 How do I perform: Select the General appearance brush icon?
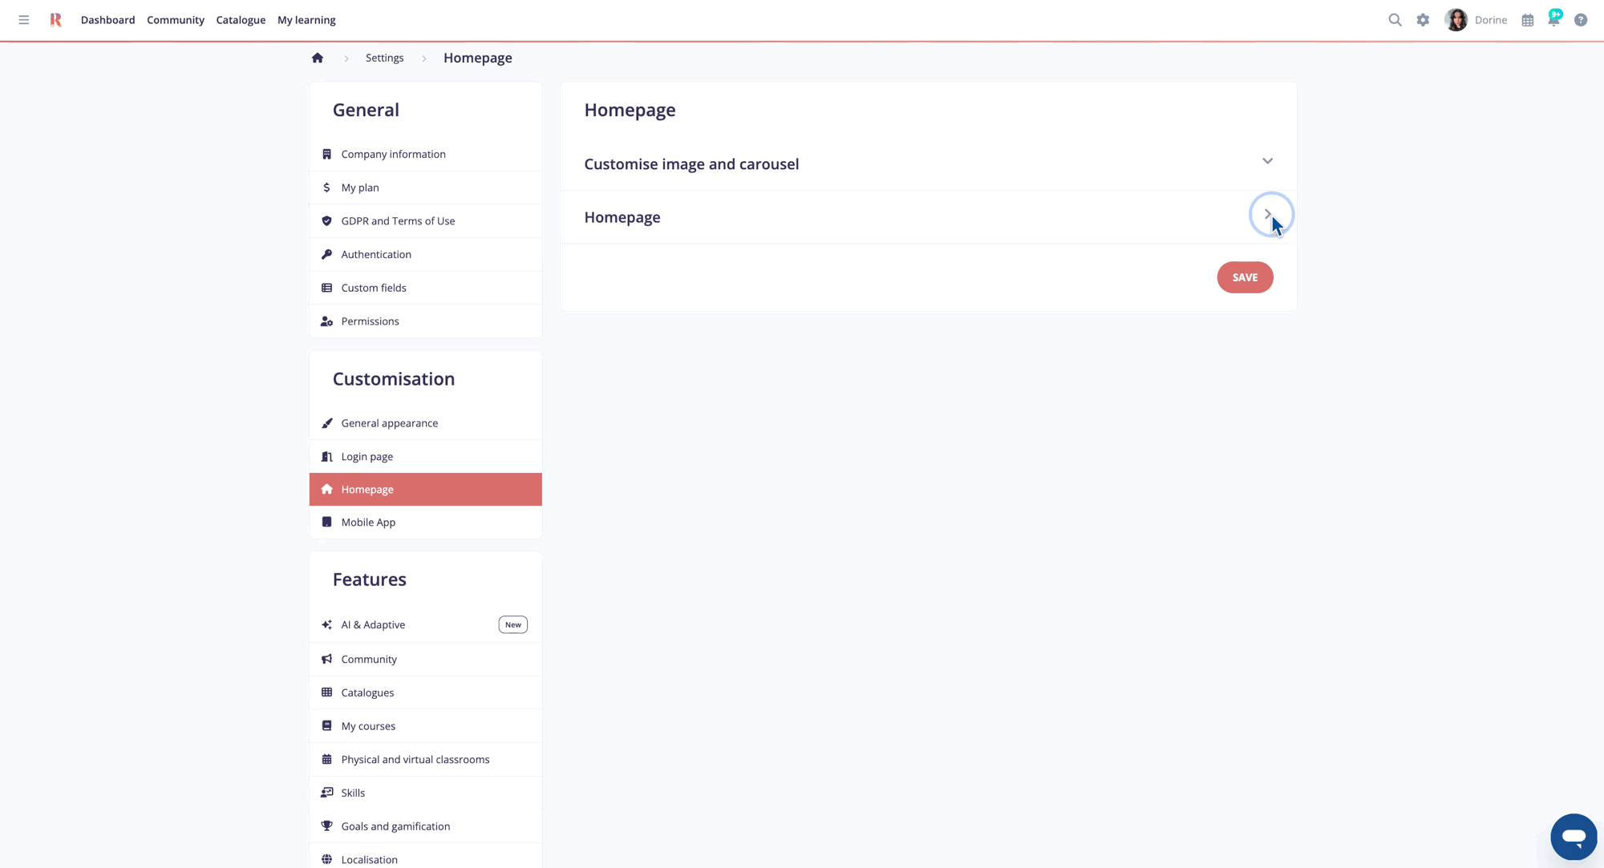326,422
